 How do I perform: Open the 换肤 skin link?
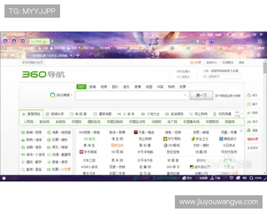(x=242, y=63)
